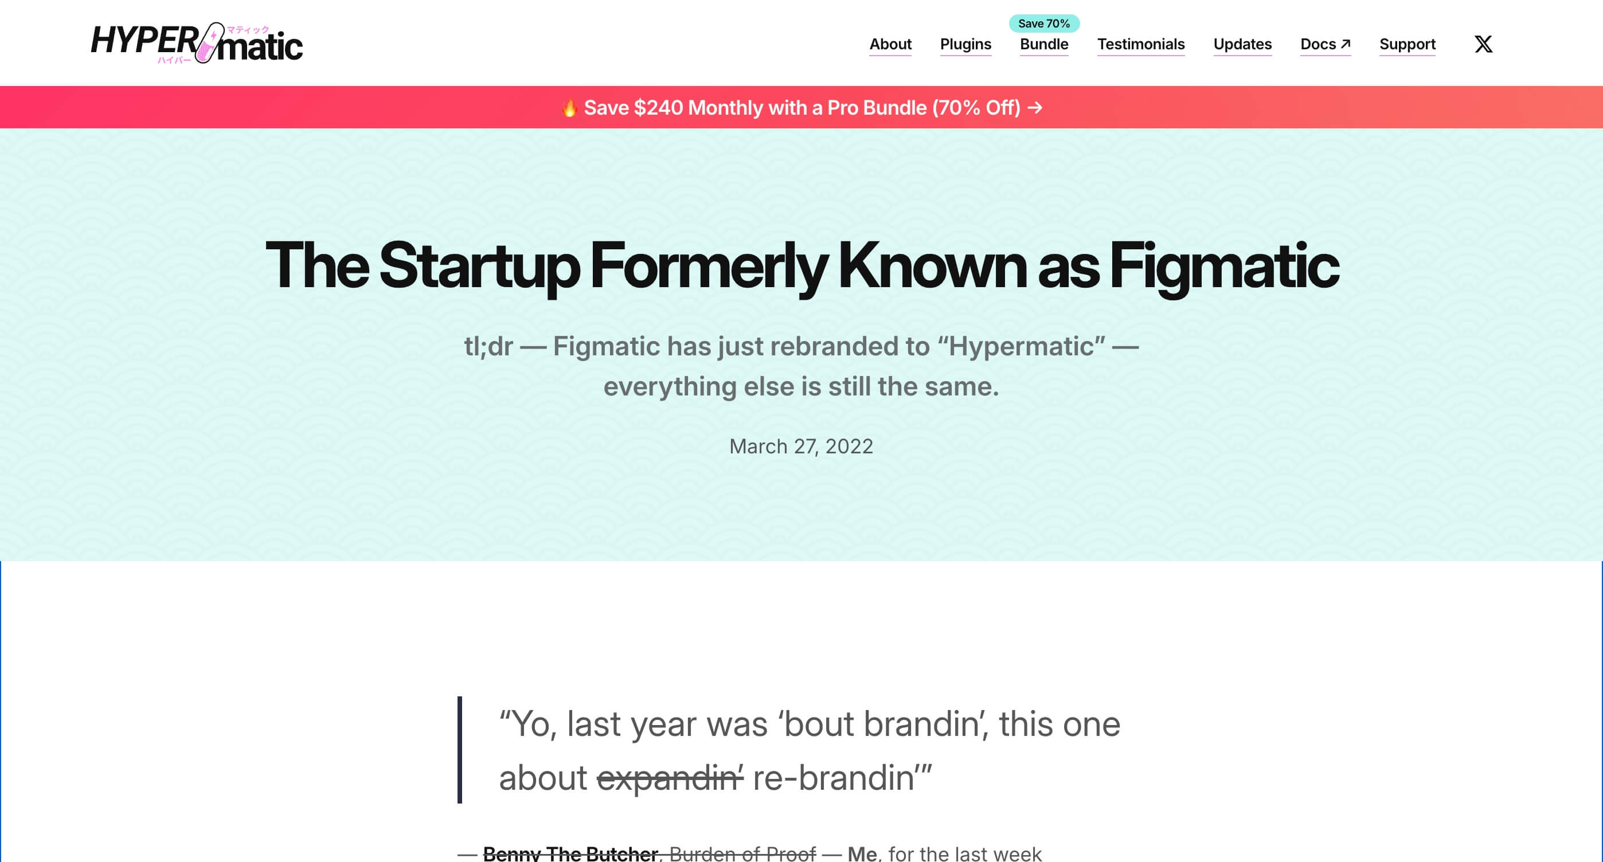Viewport: 1603px width, 862px height.
Task: Click the external-link arrow beside Docs
Action: pyautogui.click(x=1346, y=44)
